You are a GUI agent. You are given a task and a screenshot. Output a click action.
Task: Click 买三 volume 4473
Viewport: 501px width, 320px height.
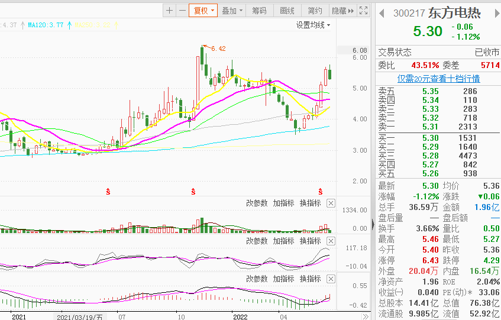[468, 156]
